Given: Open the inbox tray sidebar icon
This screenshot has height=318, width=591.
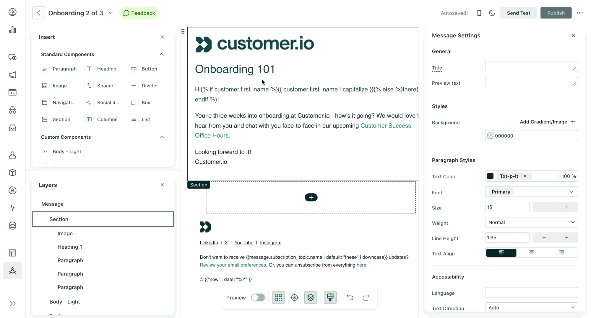Looking at the screenshot, I should (x=12, y=128).
